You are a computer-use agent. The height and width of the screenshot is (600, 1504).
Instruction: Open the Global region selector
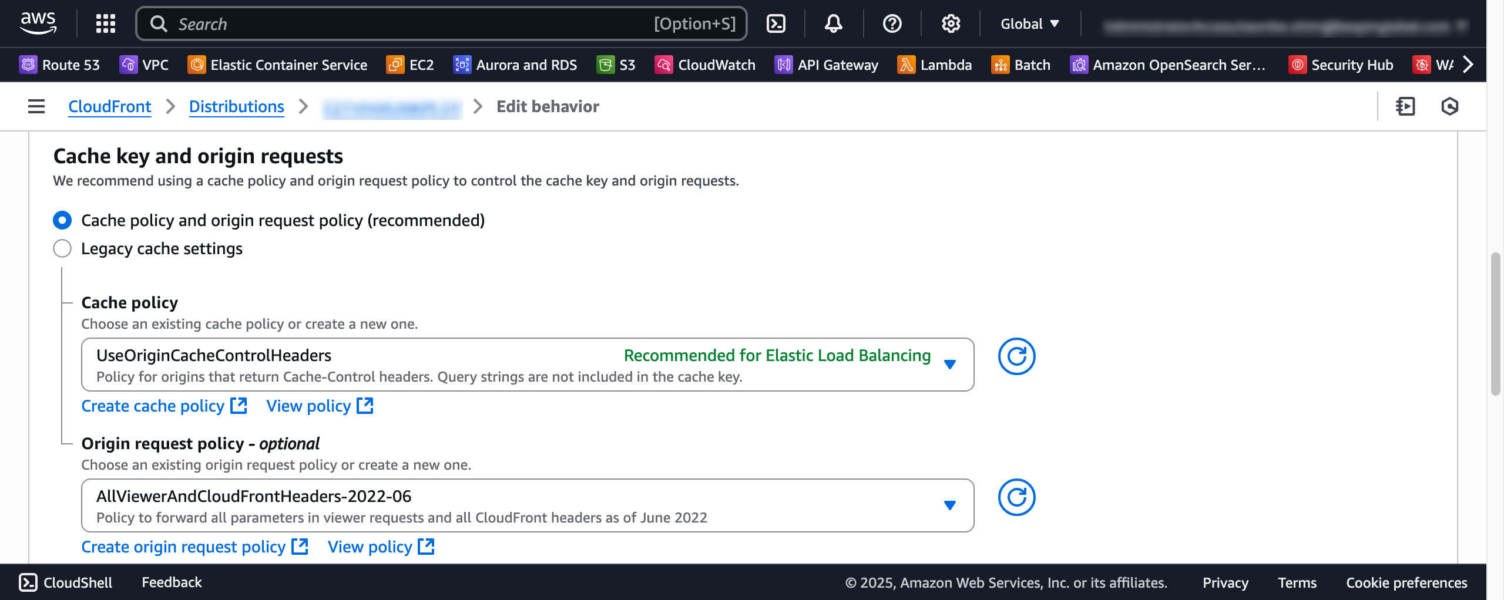1030,23
